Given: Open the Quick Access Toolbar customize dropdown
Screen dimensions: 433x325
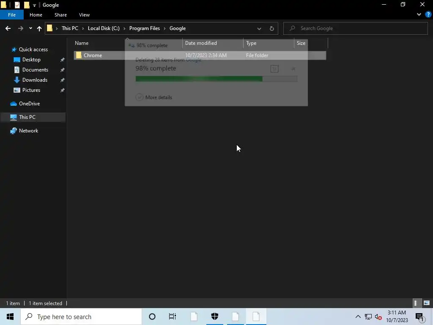Looking at the screenshot, I should coord(34,5).
